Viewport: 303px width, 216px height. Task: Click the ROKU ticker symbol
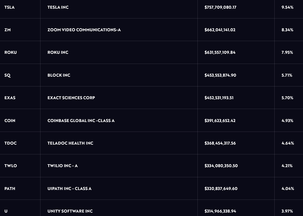pyautogui.click(x=10, y=52)
